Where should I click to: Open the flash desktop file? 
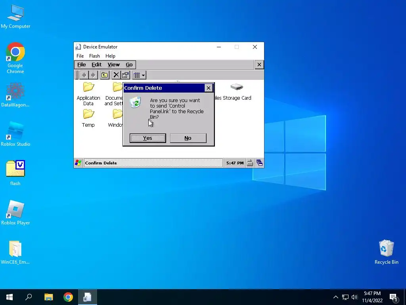pyautogui.click(x=15, y=173)
